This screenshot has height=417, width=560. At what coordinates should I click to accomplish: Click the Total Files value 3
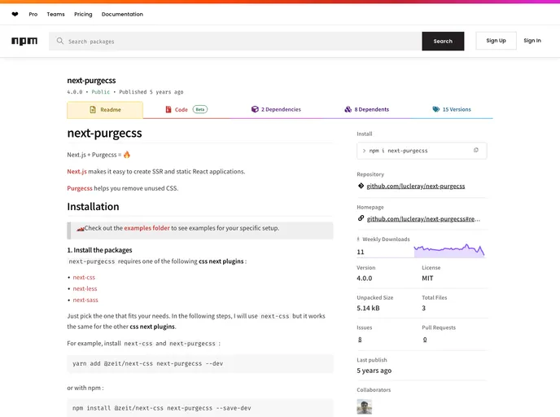(x=424, y=308)
